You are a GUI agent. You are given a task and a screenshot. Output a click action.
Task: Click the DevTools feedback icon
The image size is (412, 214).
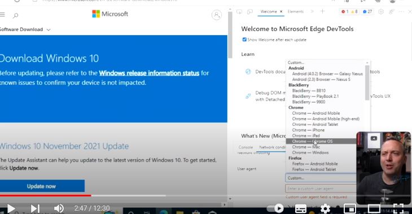[392, 11]
